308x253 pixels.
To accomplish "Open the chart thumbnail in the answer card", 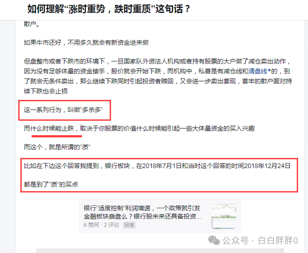I will (x=224, y=216).
